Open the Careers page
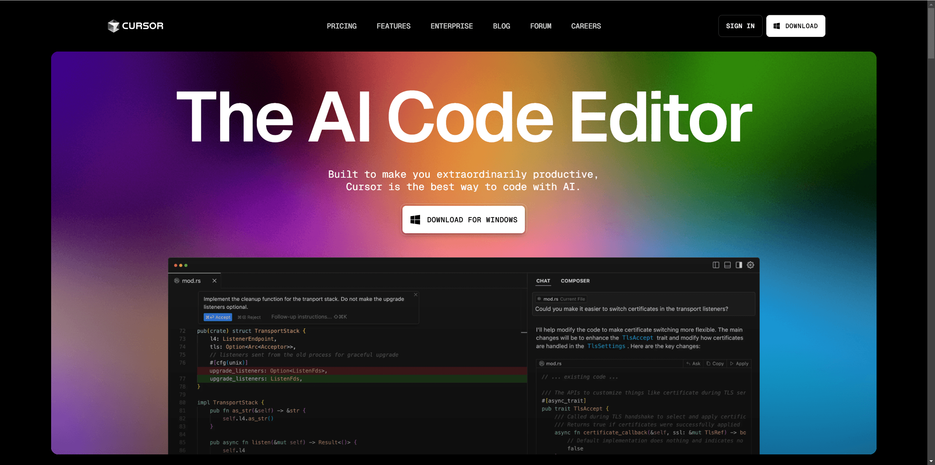Image resolution: width=935 pixels, height=465 pixels. pyautogui.click(x=586, y=26)
